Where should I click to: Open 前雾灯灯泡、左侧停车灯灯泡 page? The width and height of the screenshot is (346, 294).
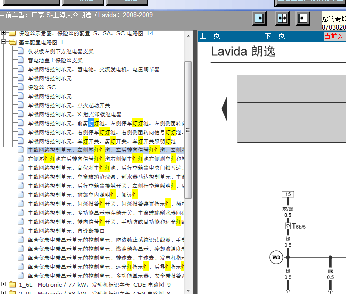[x=106, y=123]
